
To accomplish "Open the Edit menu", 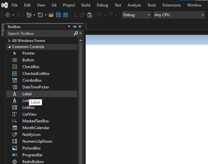I will pyautogui.click(x=27, y=5).
